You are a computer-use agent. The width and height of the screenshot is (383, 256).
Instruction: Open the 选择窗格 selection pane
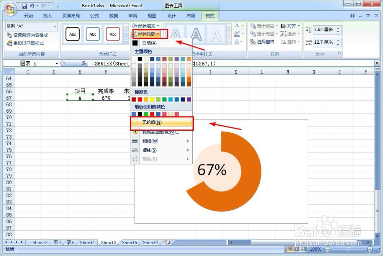click(x=262, y=42)
